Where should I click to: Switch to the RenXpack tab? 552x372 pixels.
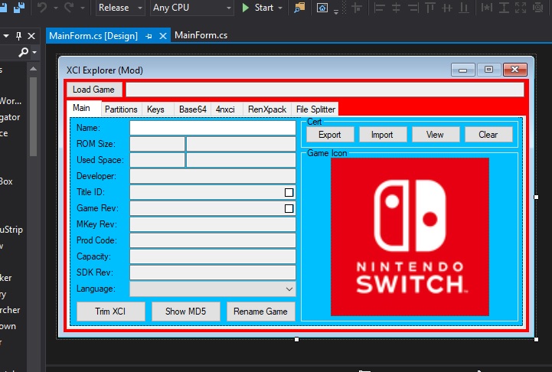(267, 109)
